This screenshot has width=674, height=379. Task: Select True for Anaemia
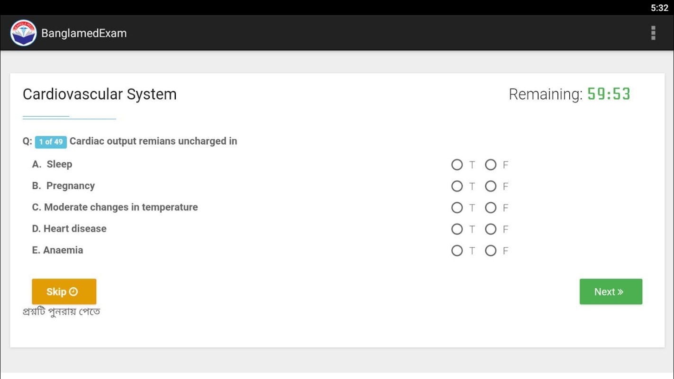coord(457,251)
